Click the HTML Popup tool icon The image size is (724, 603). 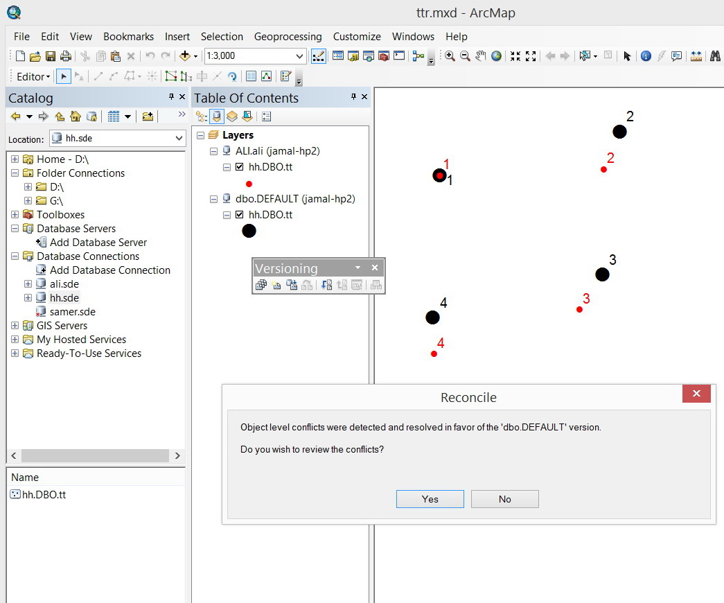(x=676, y=56)
